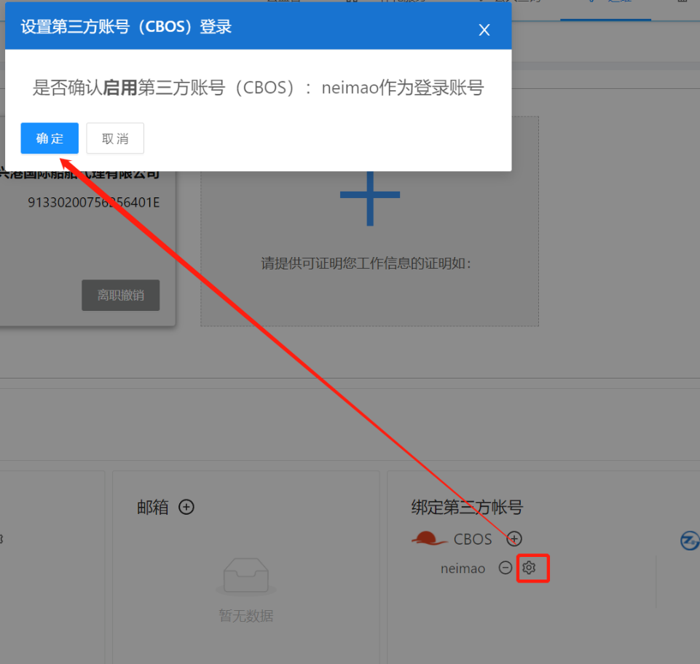Viewport: 700px width, 664px height.
Task: Click the plus icon next to 邮箱
Action: point(186,507)
